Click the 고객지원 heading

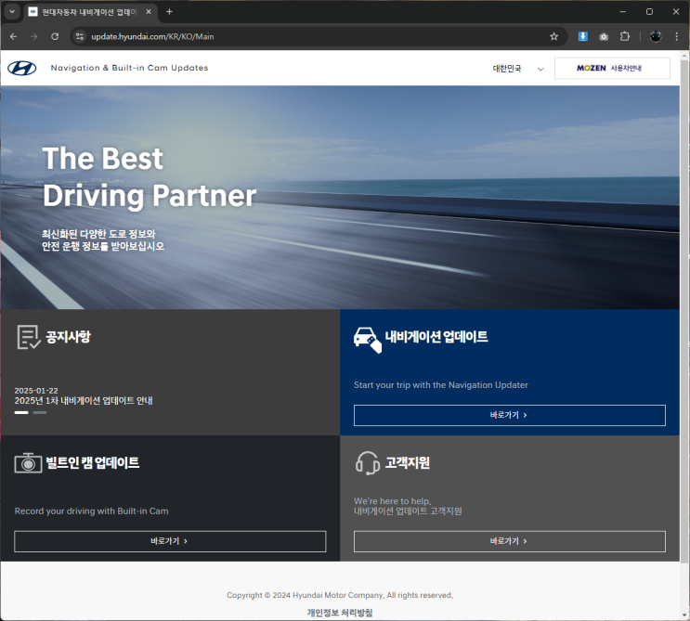(408, 462)
